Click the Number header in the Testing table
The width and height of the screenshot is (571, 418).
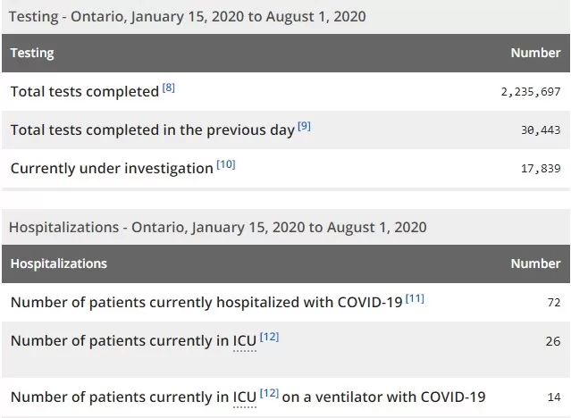535,53
